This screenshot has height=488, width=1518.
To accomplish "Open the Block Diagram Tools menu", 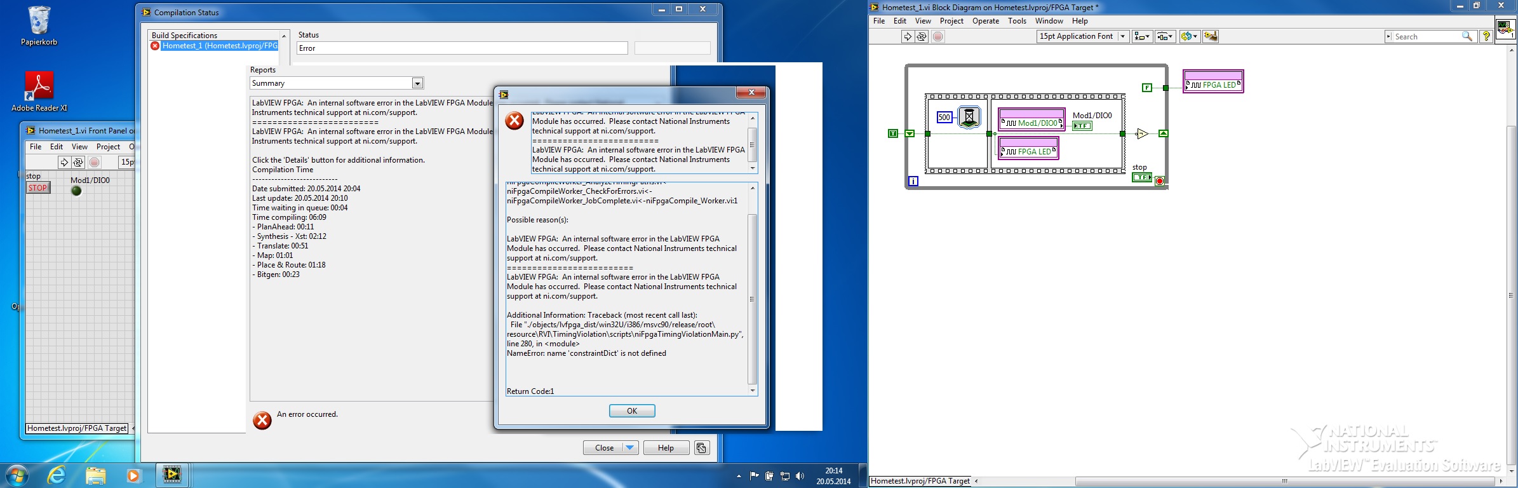I will [1017, 21].
